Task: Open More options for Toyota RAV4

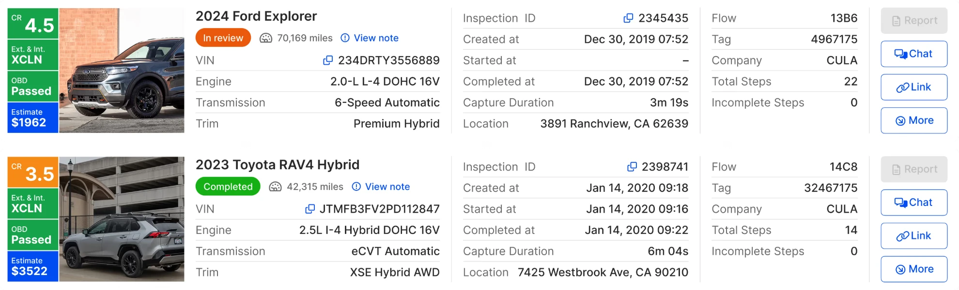Action: click(x=914, y=269)
